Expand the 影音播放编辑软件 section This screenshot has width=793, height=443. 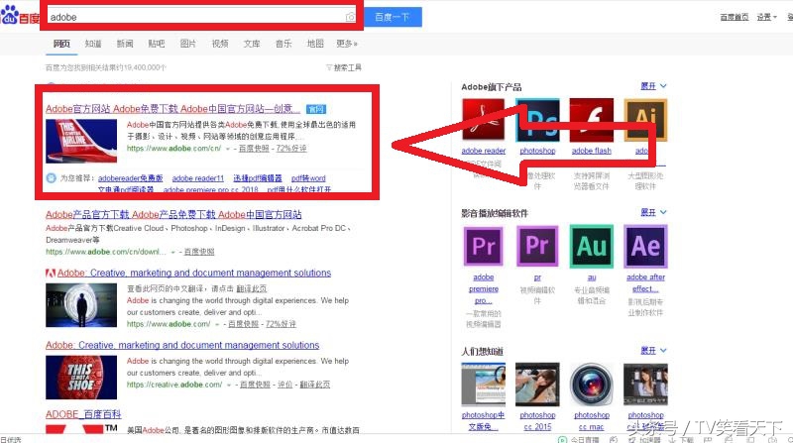653,212
